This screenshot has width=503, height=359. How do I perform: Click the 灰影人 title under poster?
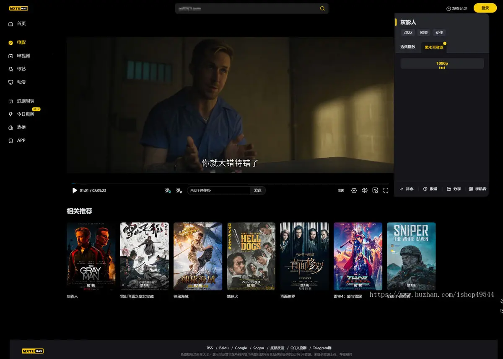coord(73,297)
